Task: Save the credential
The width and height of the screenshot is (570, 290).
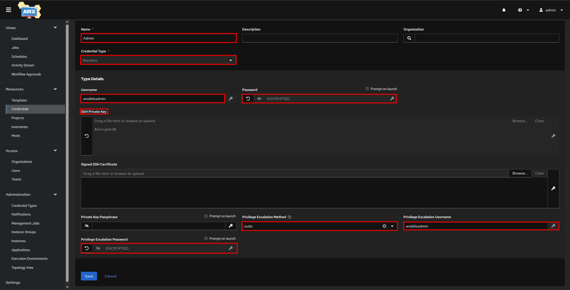Action: 89,276
